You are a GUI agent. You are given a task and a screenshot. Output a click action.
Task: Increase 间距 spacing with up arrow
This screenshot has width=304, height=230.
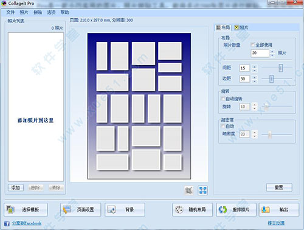255,66
